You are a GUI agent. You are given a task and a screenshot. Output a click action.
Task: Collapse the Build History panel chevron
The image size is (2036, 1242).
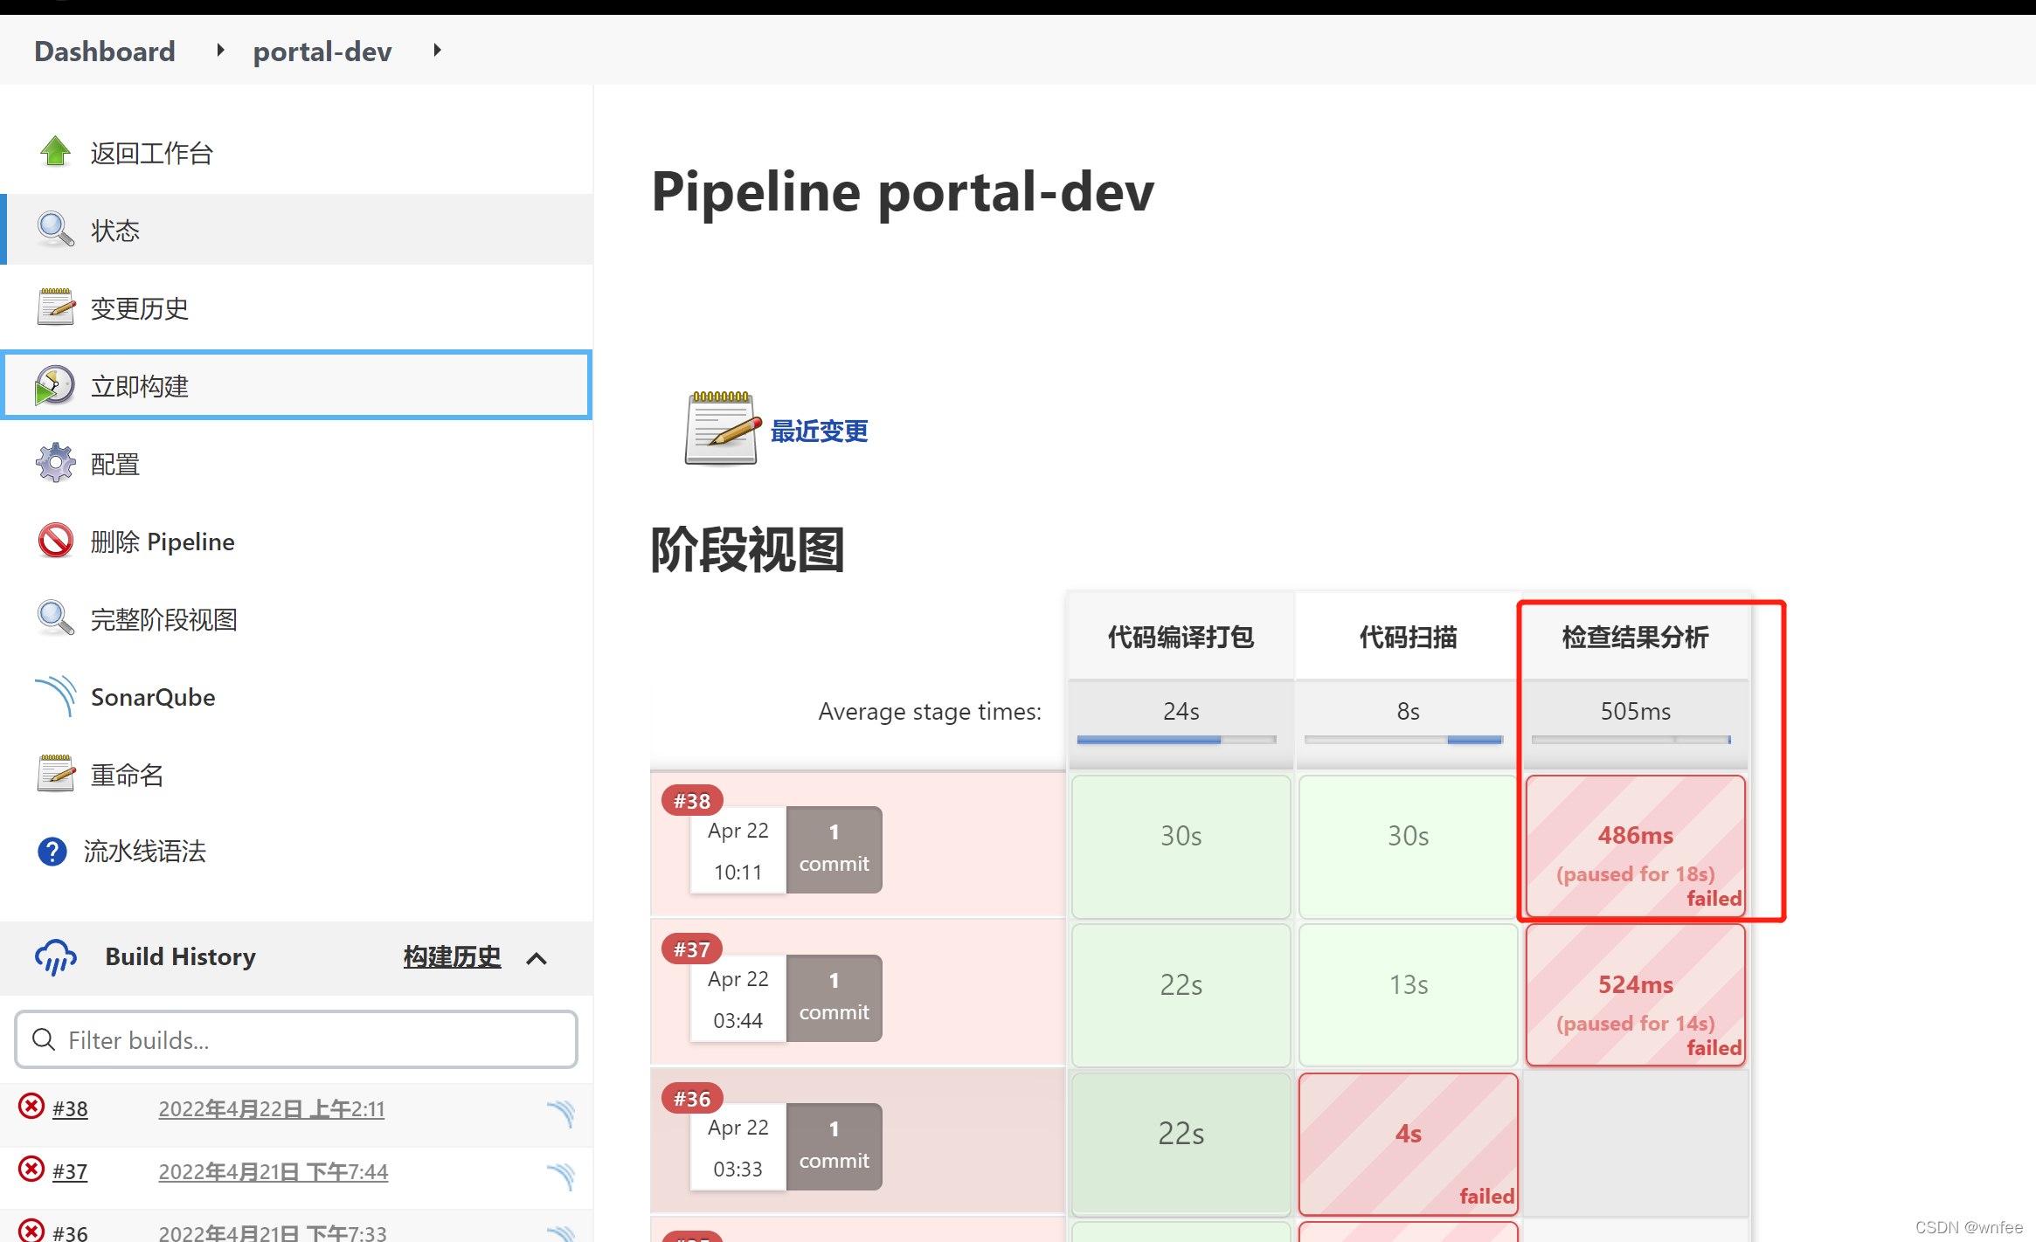coord(537,957)
